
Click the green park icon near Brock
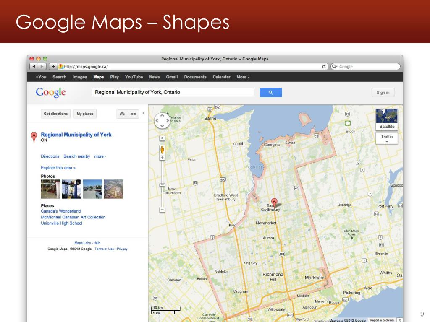click(347, 123)
